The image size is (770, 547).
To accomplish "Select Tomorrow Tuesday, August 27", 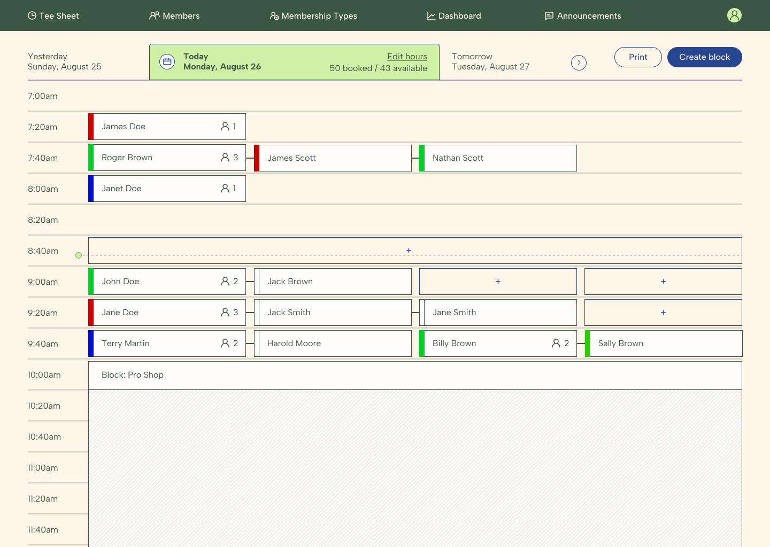I will click(490, 61).
